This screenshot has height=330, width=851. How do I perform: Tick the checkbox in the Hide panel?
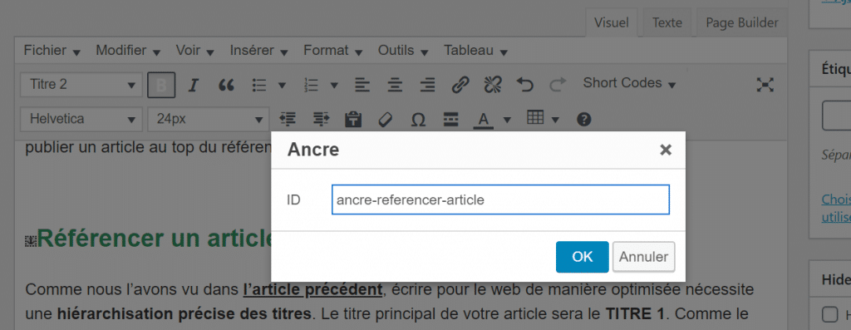(x=830, y=313)
